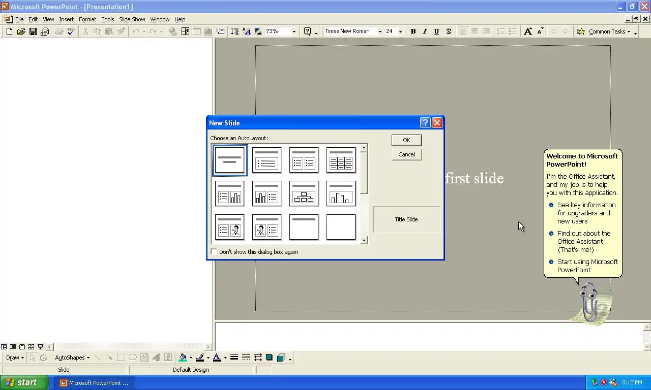Click the Fill Color paint bucket
The width and height of the screenshot is (651, 390).
tap(183, 357)
